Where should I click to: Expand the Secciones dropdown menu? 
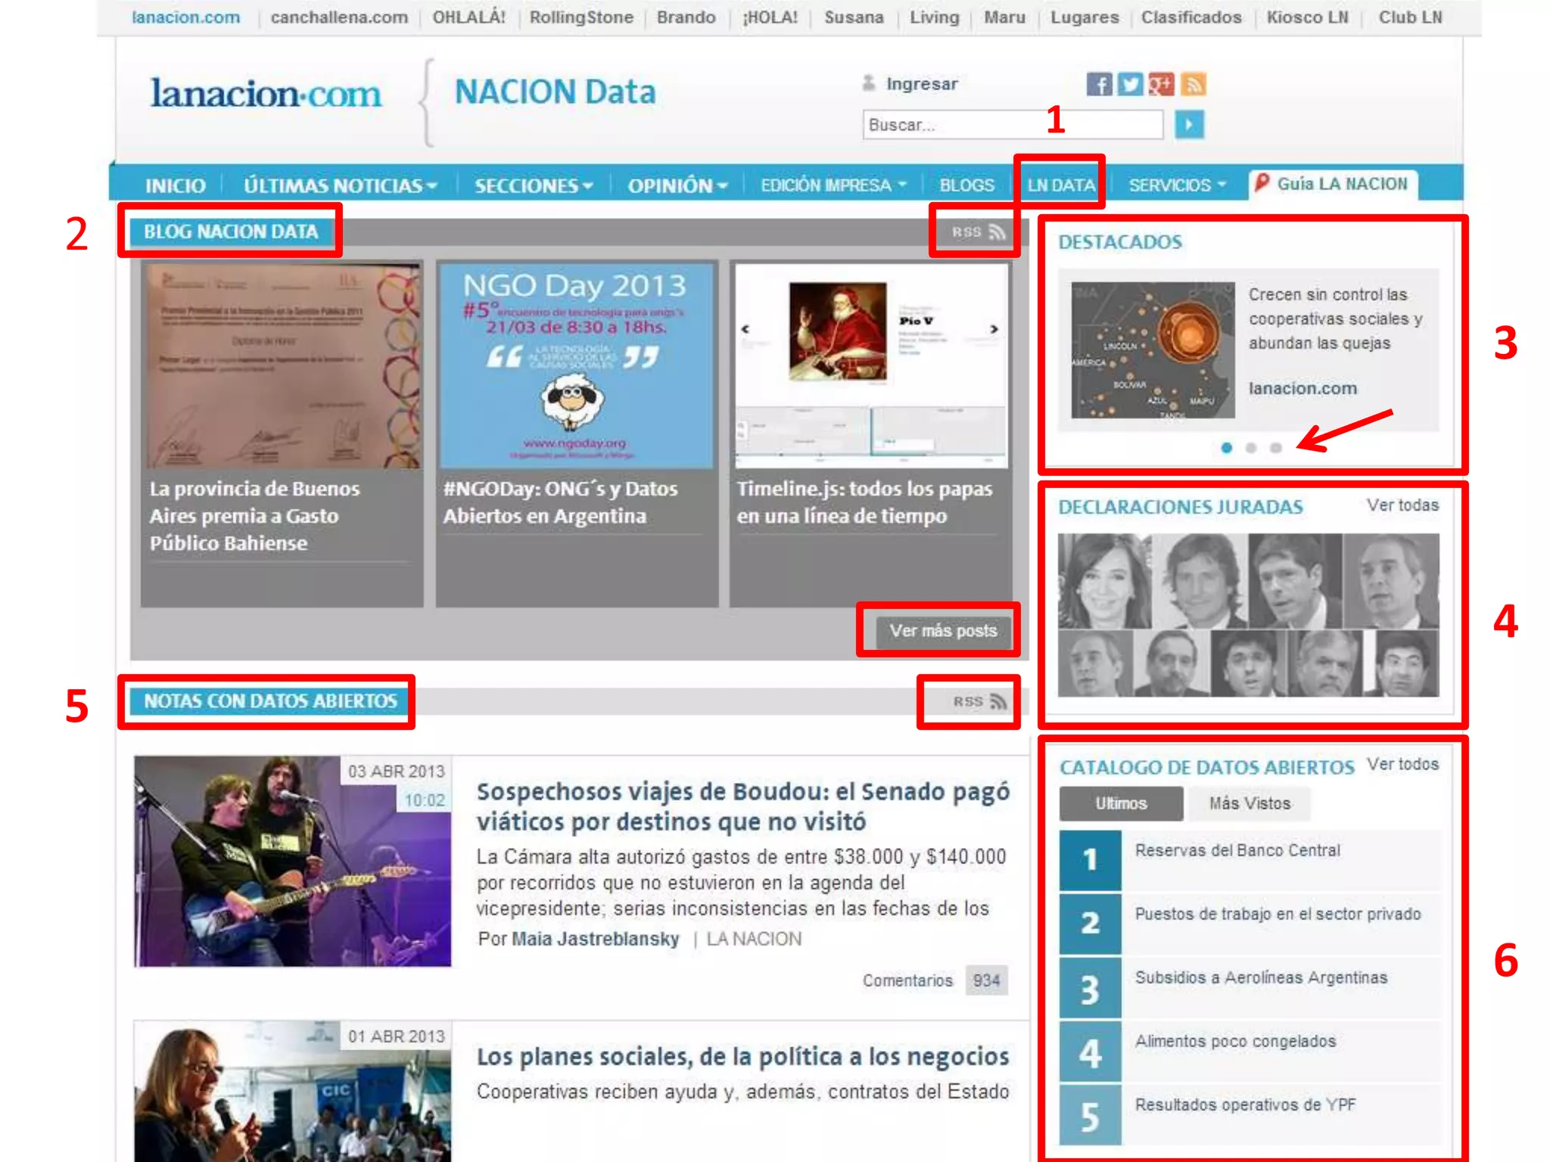click(x=533, y=185)
